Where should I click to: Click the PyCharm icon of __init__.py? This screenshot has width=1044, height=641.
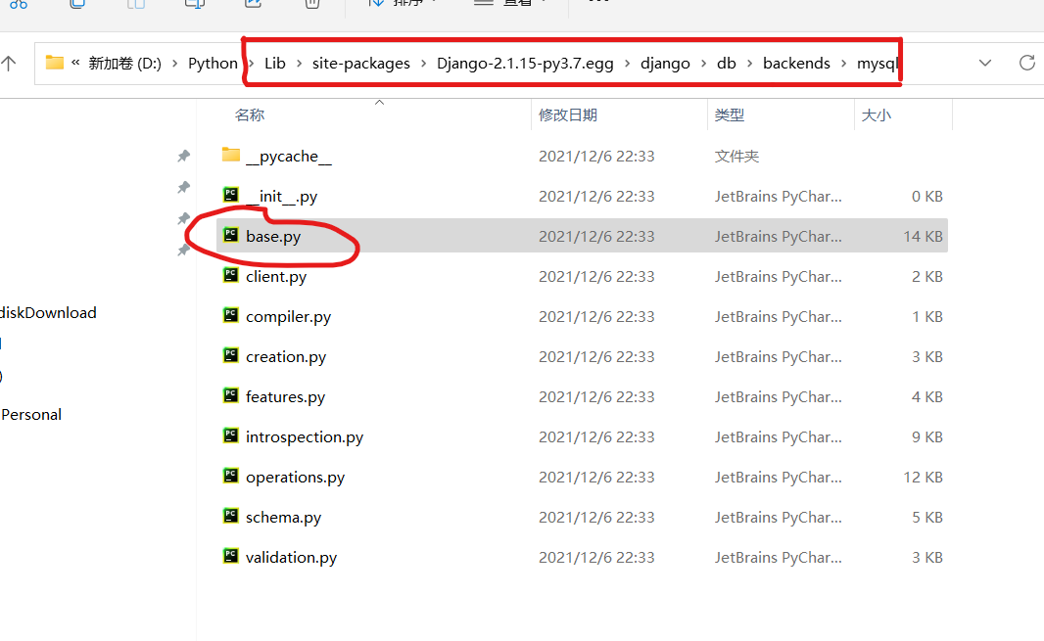point(231,195)
